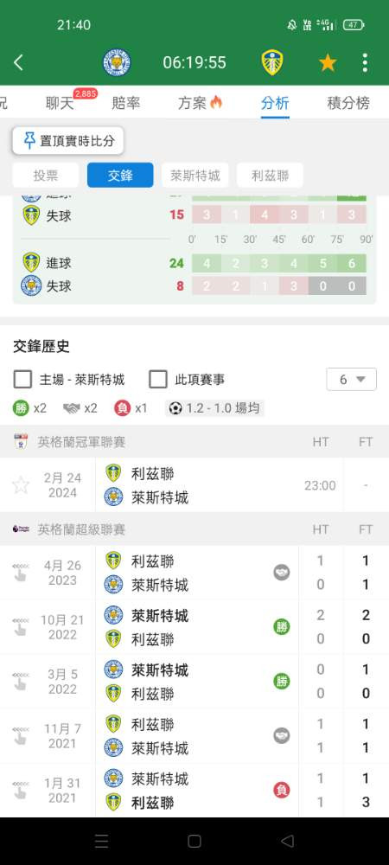Screen dimensions: 389x865
Task: Open Leeds United crest in header
Action: pyautogui.click(x=272, y=62)
